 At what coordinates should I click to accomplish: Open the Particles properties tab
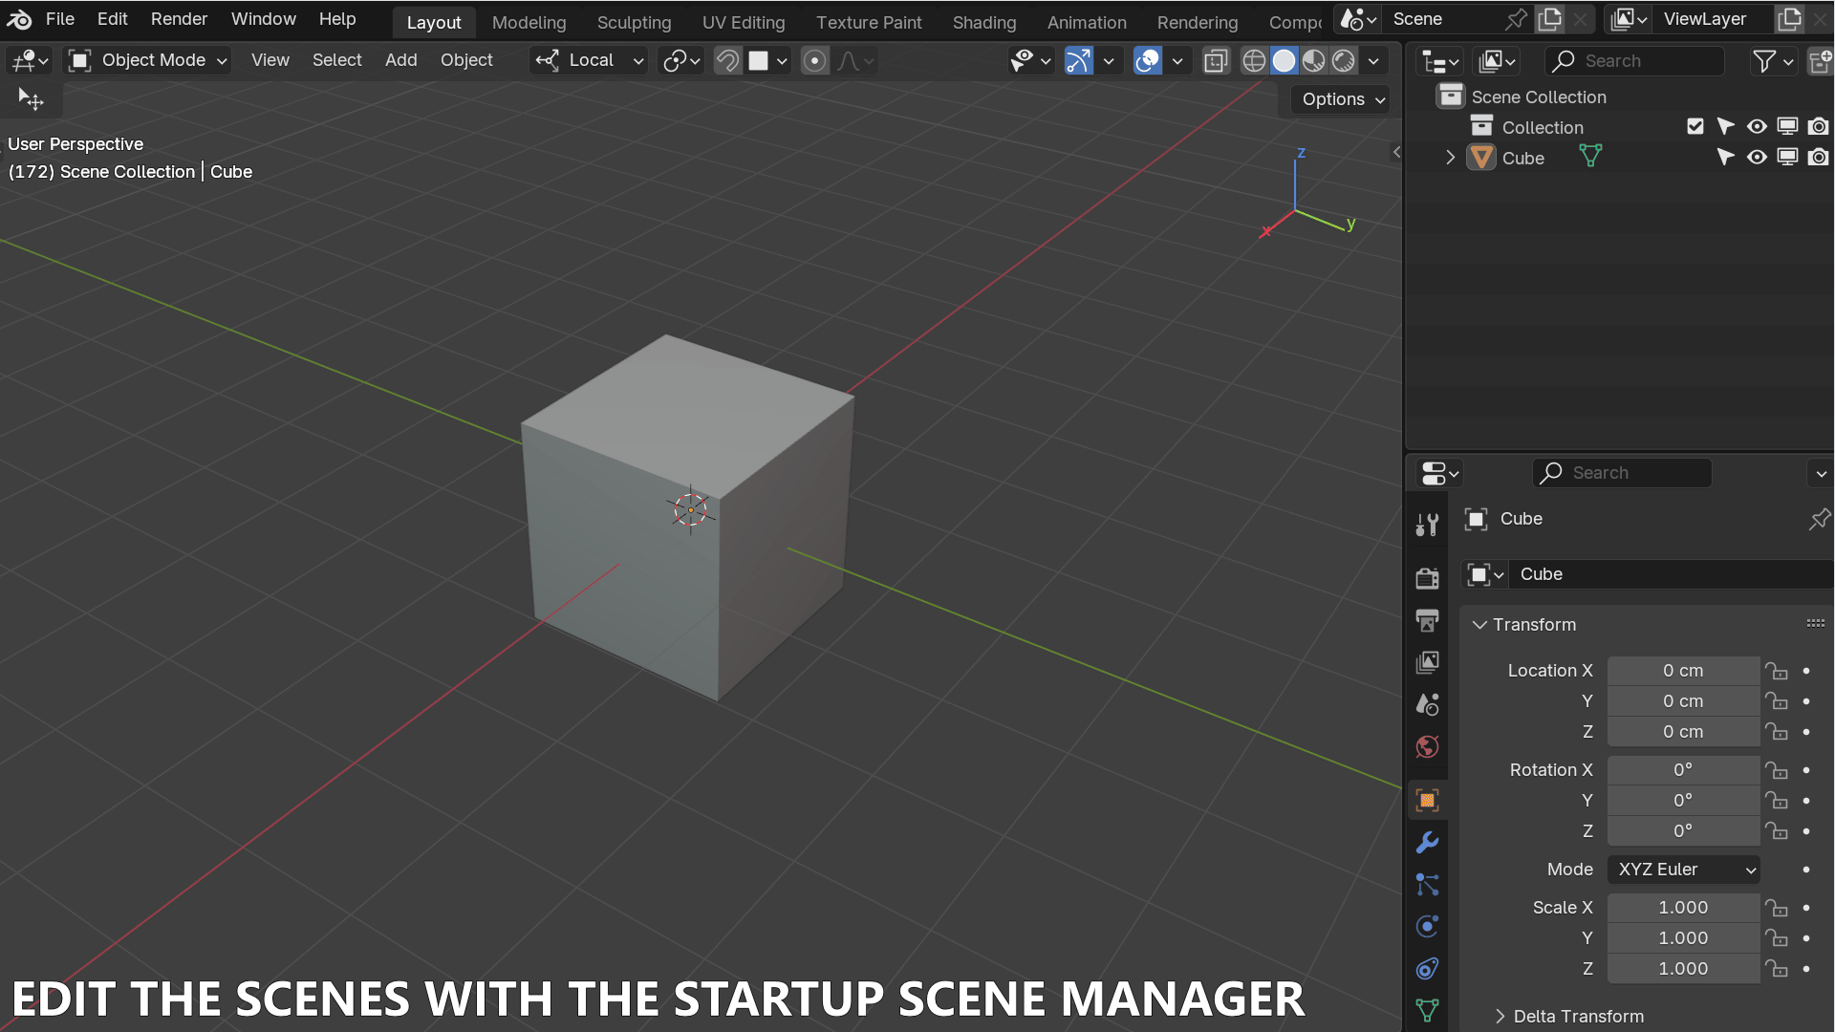(x=1427, y=884)
